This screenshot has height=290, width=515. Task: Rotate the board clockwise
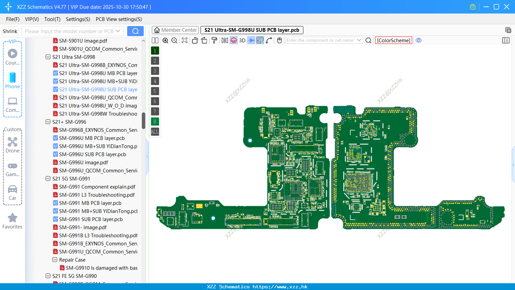tap(204, 40)
